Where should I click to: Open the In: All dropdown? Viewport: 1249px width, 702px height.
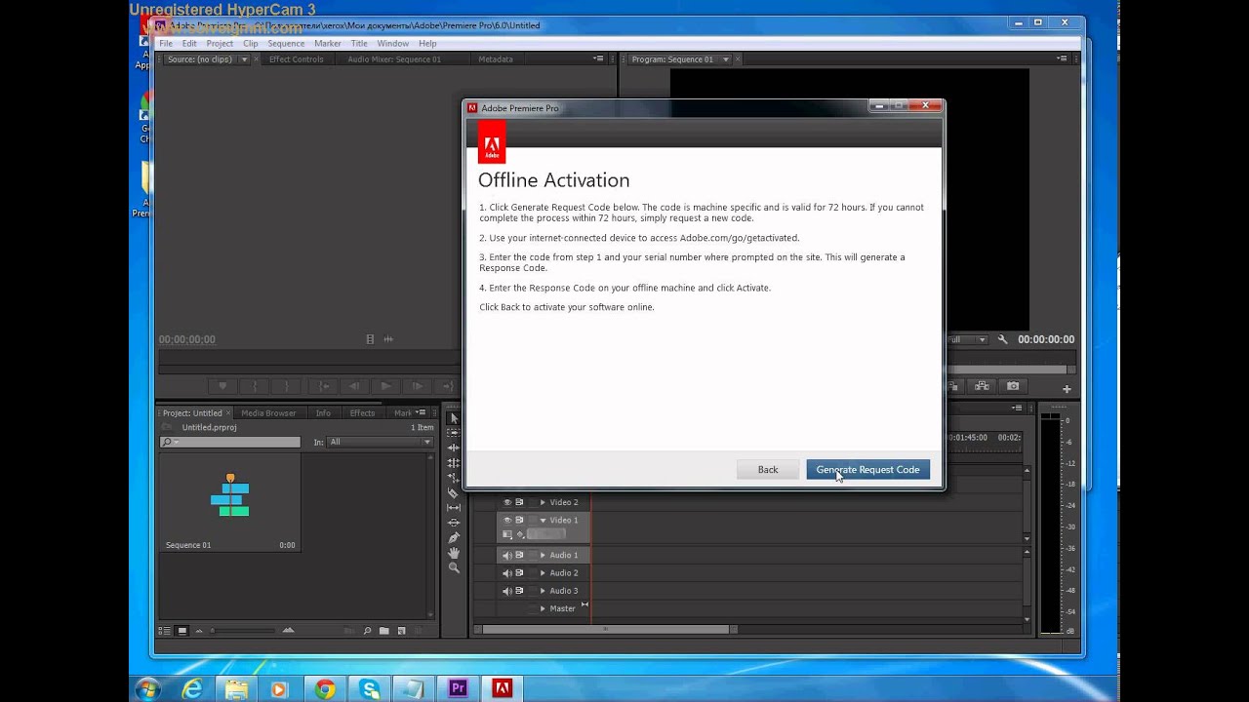pos(381,442)
